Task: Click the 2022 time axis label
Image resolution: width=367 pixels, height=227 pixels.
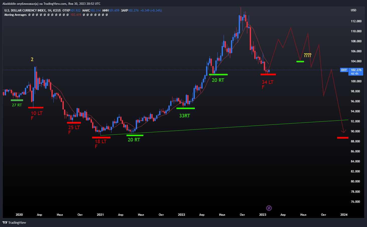Action: (181, 215)
